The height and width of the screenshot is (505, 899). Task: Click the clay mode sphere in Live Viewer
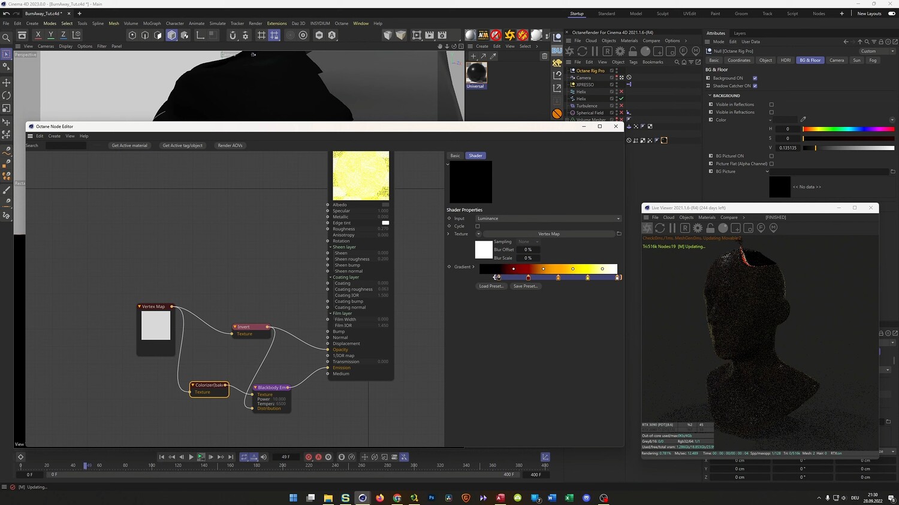point(723,228)
